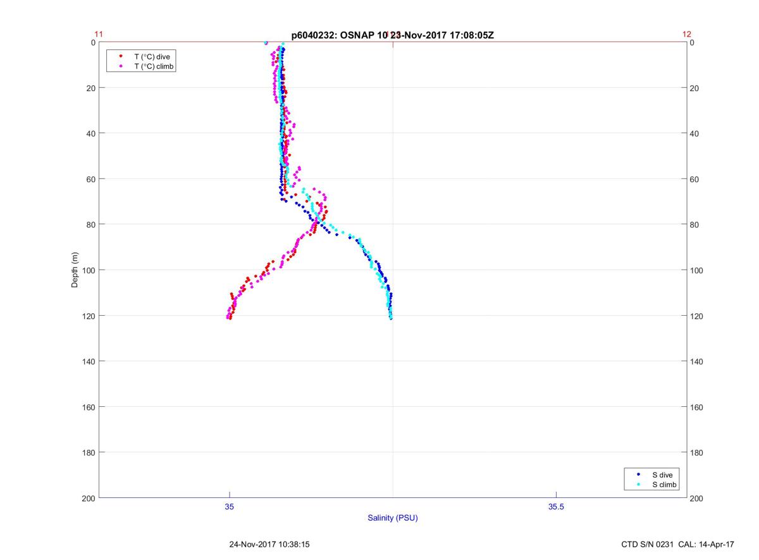759x560 pixels.
Task: Click left axis depth tick '20'
Action: point(91,88)
